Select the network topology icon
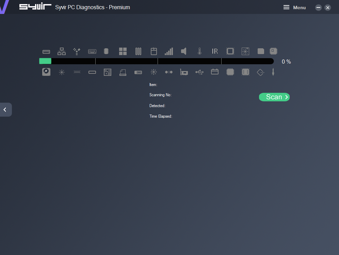Image resolution: width=339 pixels, height=255 pixels. (62, 51)
